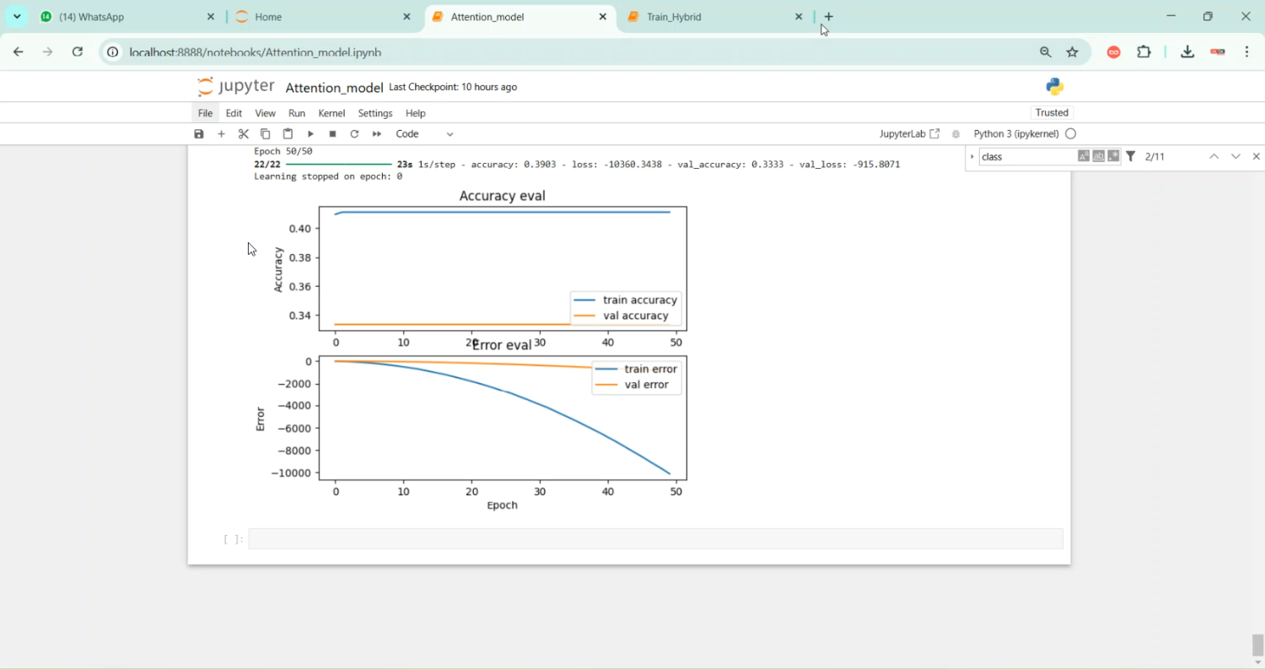Jump to next search match with down arrow

[1235, 156]
